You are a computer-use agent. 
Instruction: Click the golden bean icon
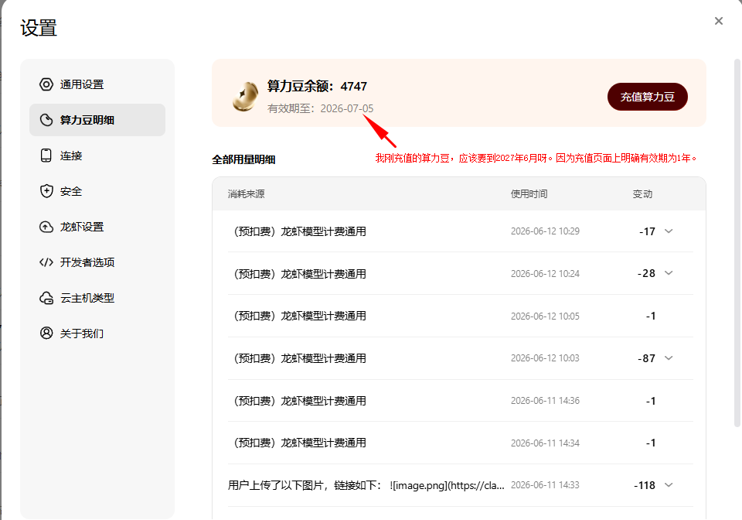click(x=246, y=96)
